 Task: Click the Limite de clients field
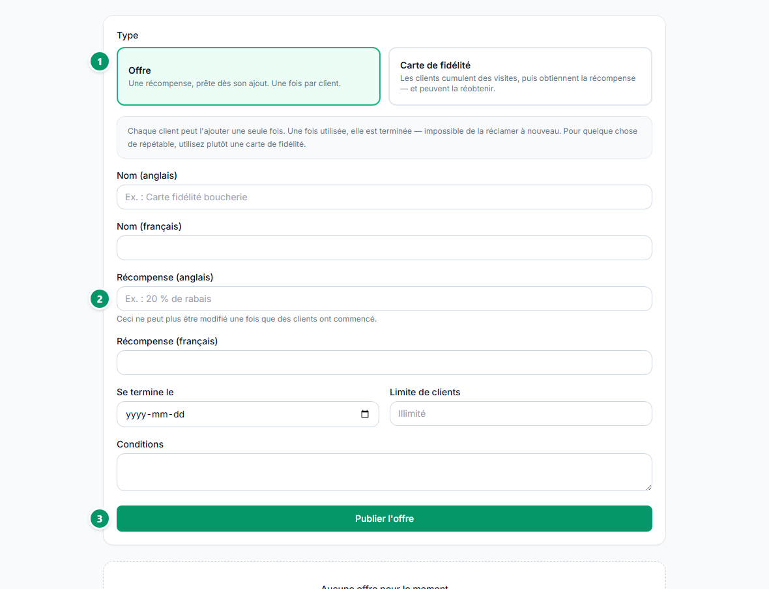click(x=521, y=414)
